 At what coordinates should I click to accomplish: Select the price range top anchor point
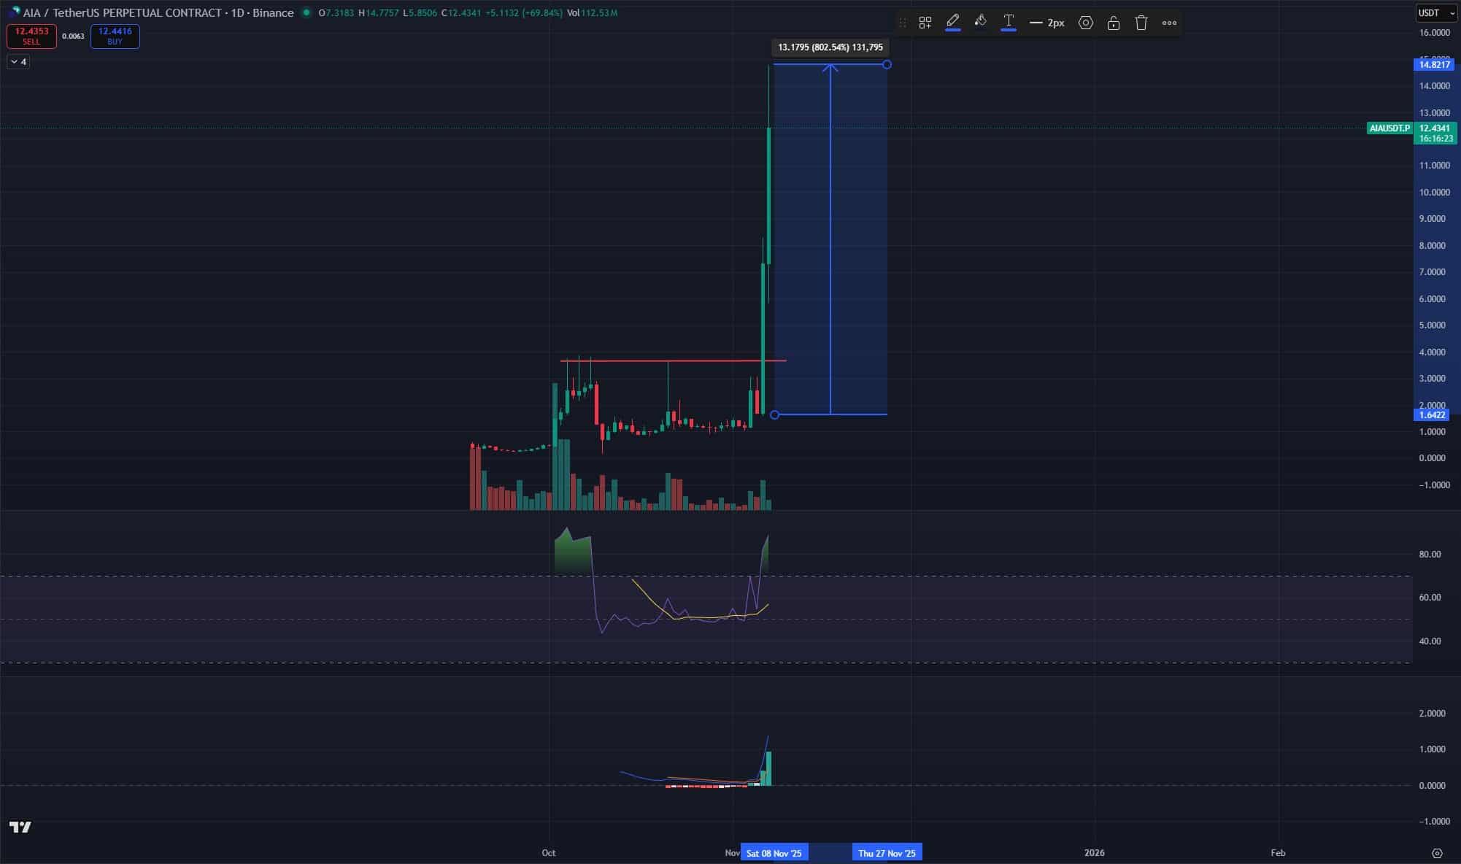[887, 65]
